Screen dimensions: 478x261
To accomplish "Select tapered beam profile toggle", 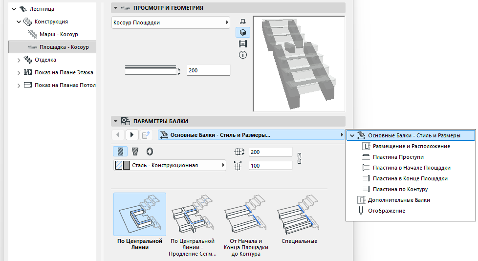I will [x=135, y=152].
